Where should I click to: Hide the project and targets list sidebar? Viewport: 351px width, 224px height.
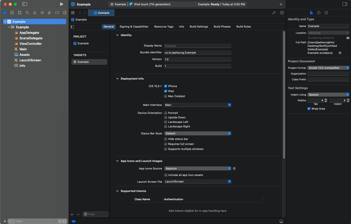[72, 27]
